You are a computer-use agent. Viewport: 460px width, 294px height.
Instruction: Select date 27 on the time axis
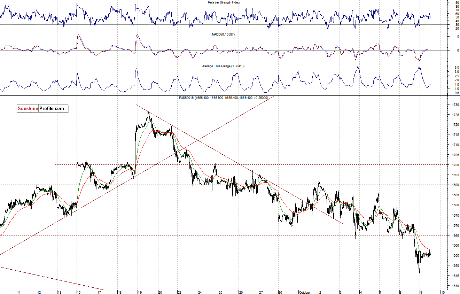click(x=261, y=292)
